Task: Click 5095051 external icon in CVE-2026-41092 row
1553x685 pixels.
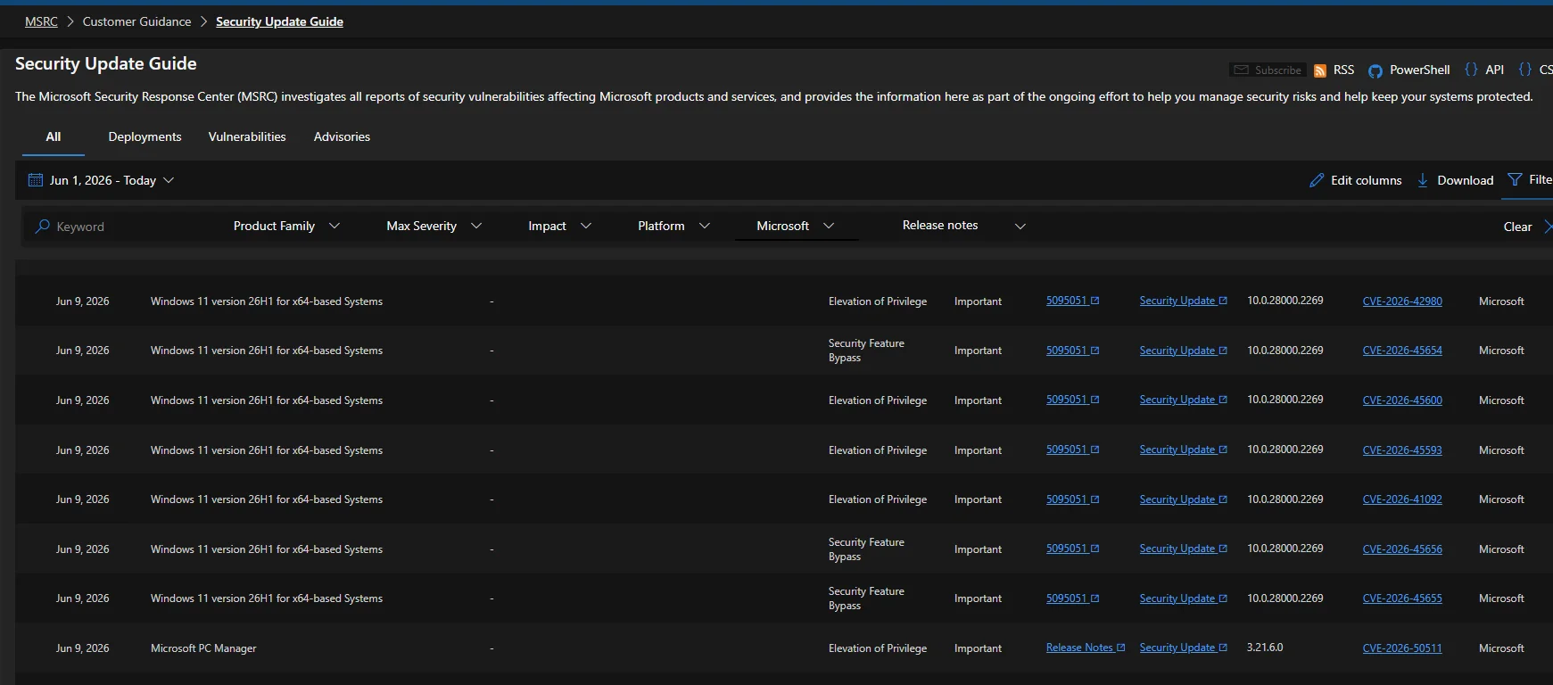Action: 1095,499
